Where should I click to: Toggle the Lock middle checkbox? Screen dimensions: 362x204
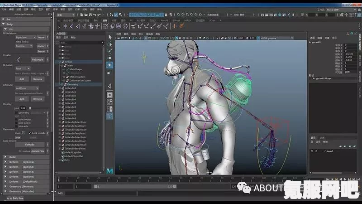click(x=30, y=133)
